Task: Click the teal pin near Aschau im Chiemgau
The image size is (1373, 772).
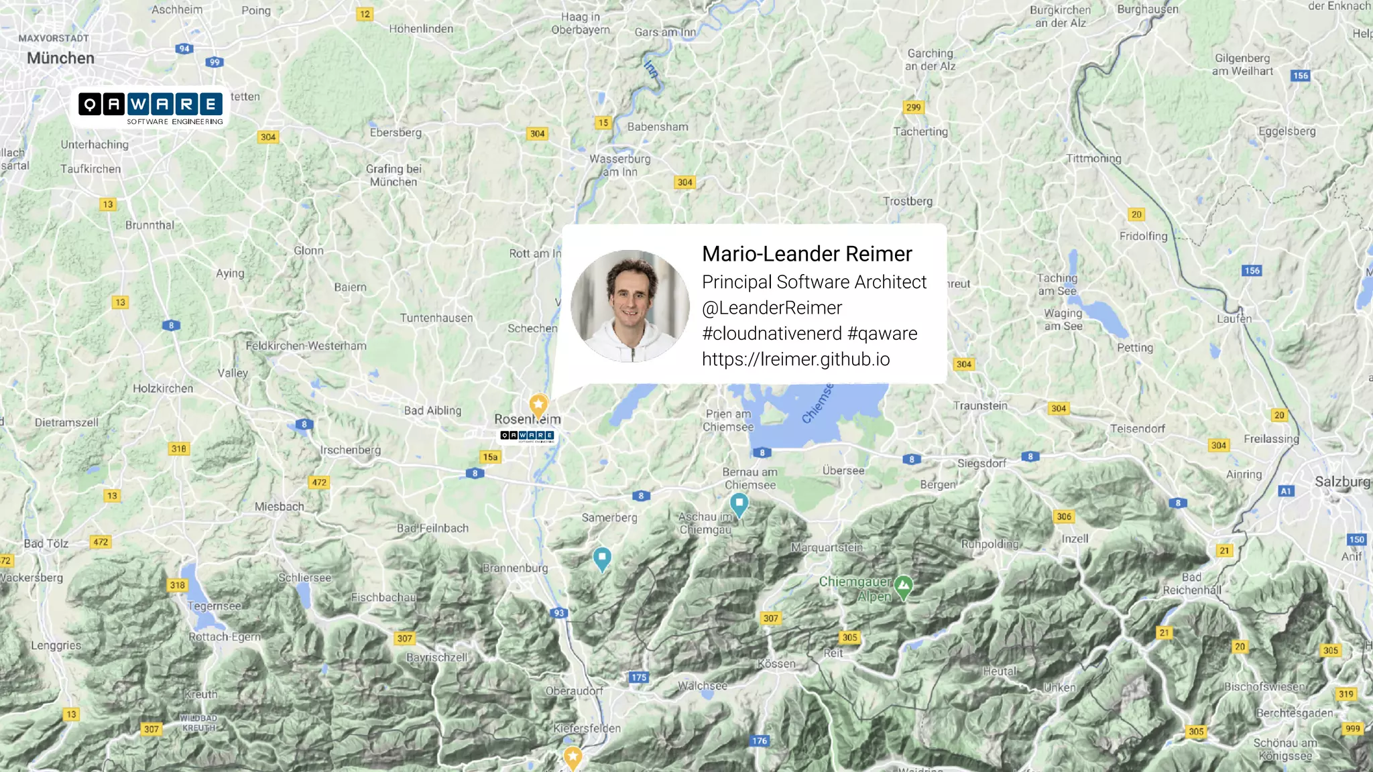Action: (x=739, y=505)
